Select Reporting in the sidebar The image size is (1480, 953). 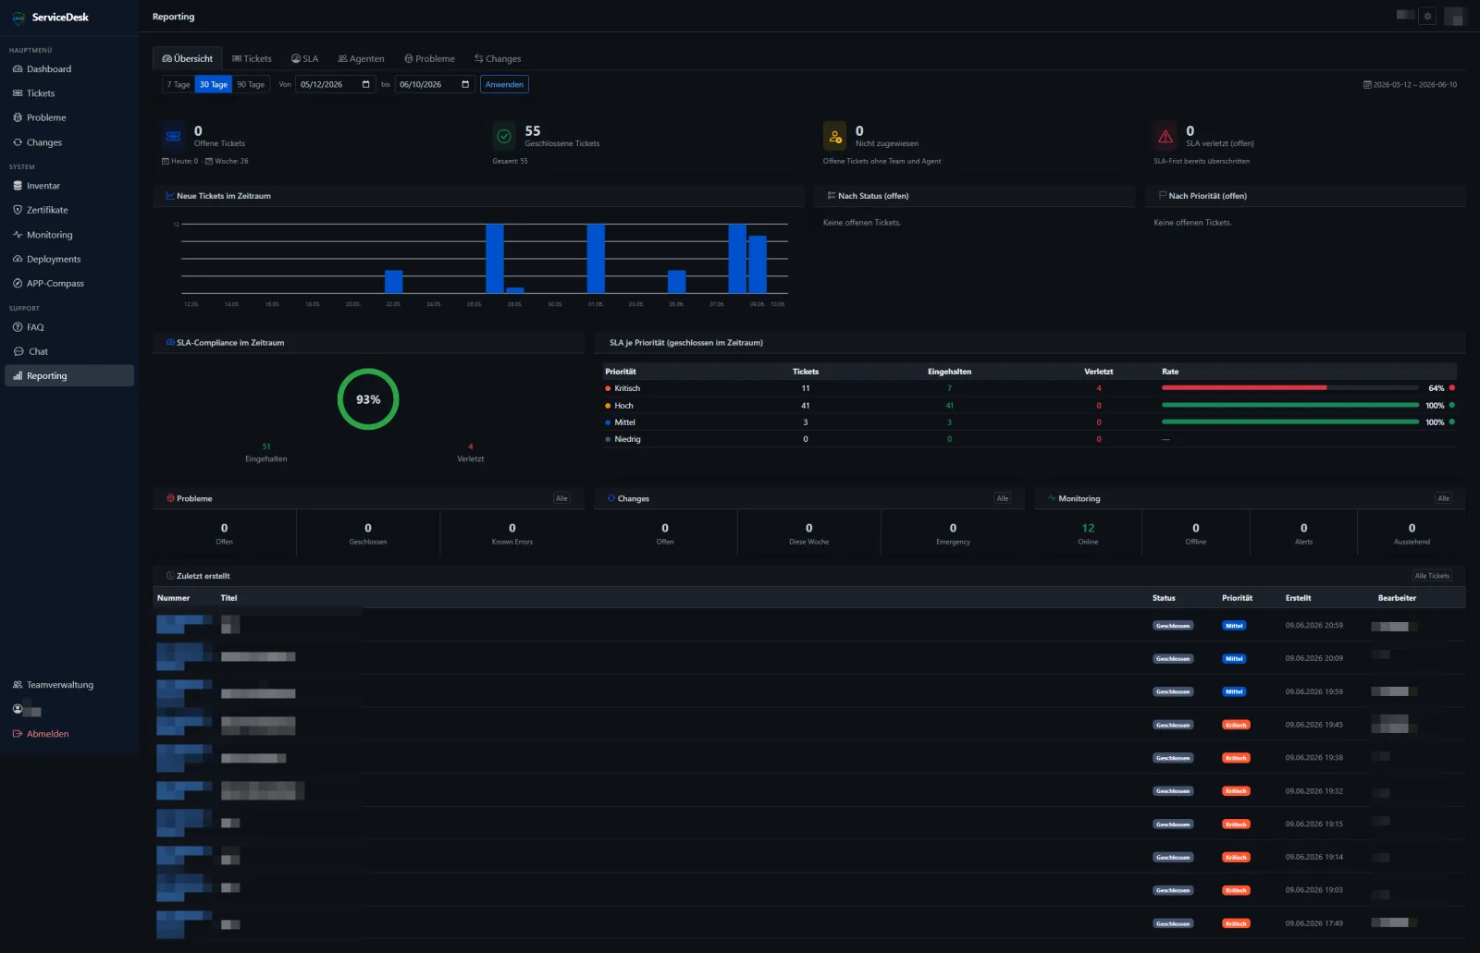tap(69, 375)
